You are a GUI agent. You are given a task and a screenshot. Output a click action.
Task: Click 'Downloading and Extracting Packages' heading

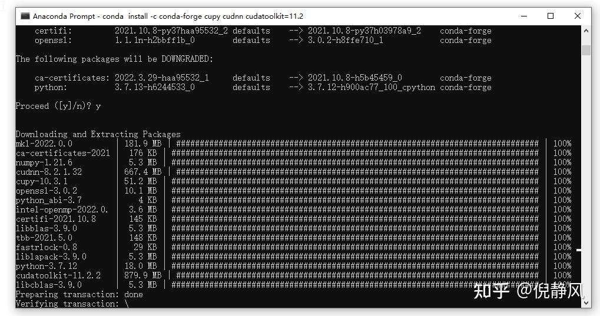98,134
